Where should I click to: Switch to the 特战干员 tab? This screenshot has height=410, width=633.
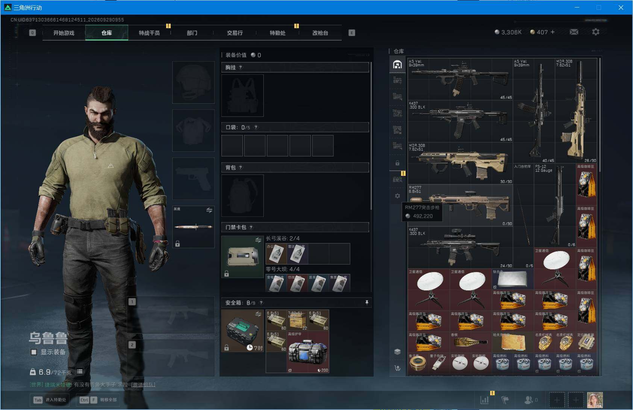149,33
